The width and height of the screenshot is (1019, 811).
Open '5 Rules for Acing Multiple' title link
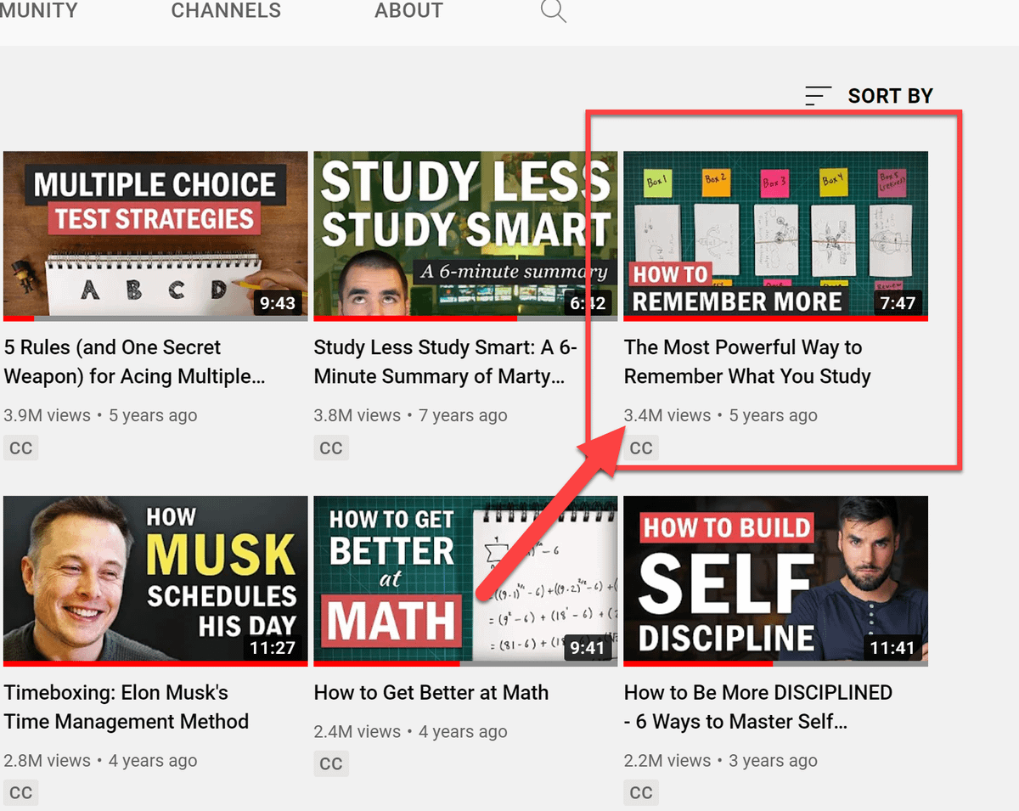(134, 362)
